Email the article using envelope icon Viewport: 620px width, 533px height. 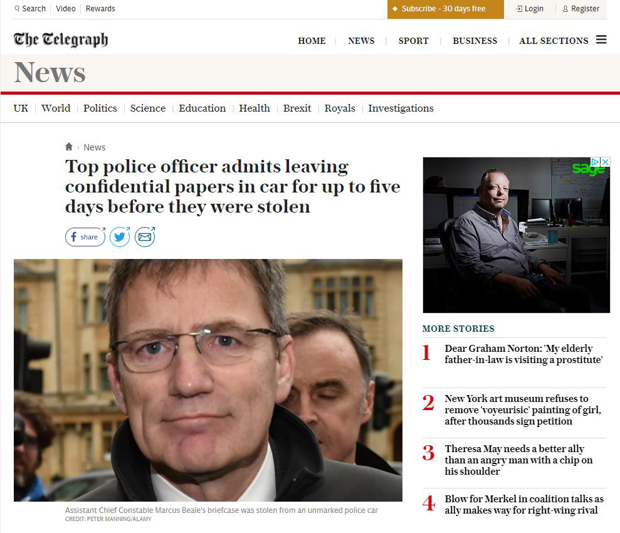145,237
